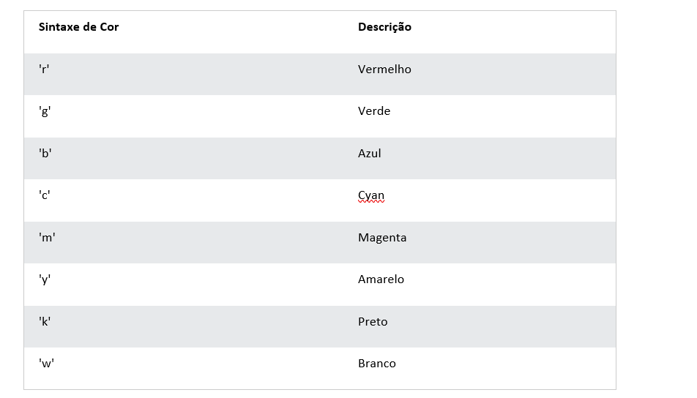
Task: Click the Branco description text
Action: [x=377, y=364]
